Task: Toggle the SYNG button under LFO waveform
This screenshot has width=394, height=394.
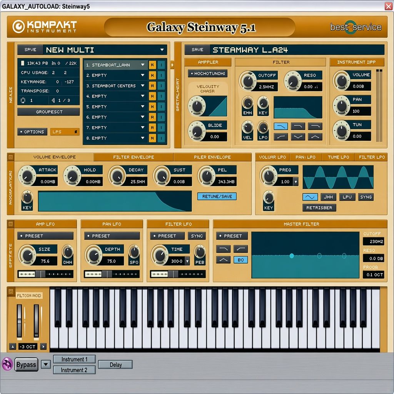Action: coord(366,197)
